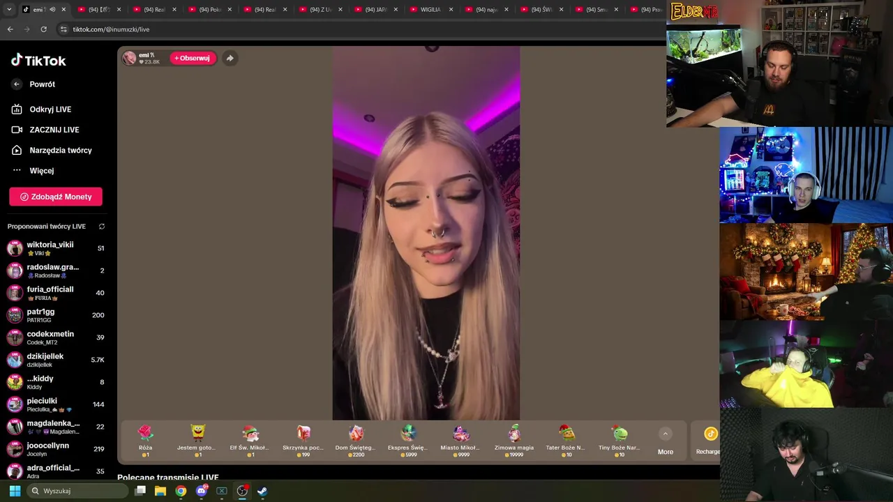This screenshot has width=893, height=502.
Task: Send the Dom Świąteg... gift
Action: pos(356,441)
